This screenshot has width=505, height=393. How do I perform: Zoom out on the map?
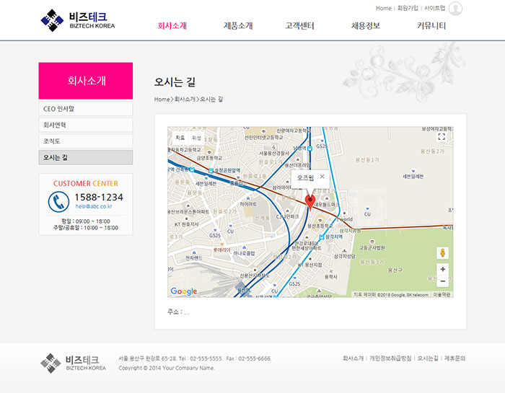(x=442, y=281)
